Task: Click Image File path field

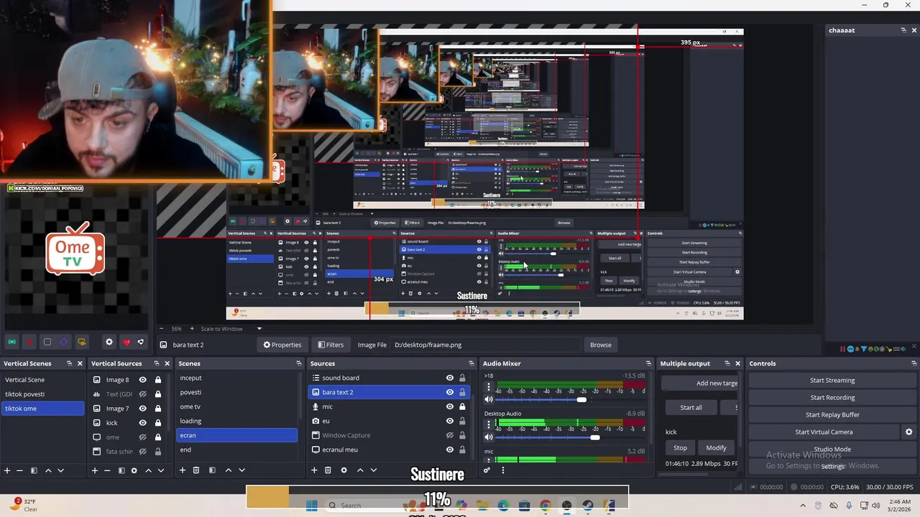Action: pos(485,345)
